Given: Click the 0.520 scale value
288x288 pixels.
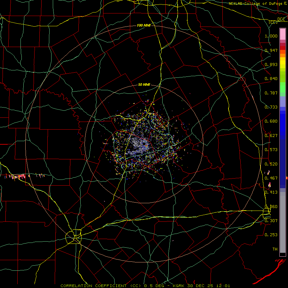Looking at the screenshot, I should (x=271, y=164).
